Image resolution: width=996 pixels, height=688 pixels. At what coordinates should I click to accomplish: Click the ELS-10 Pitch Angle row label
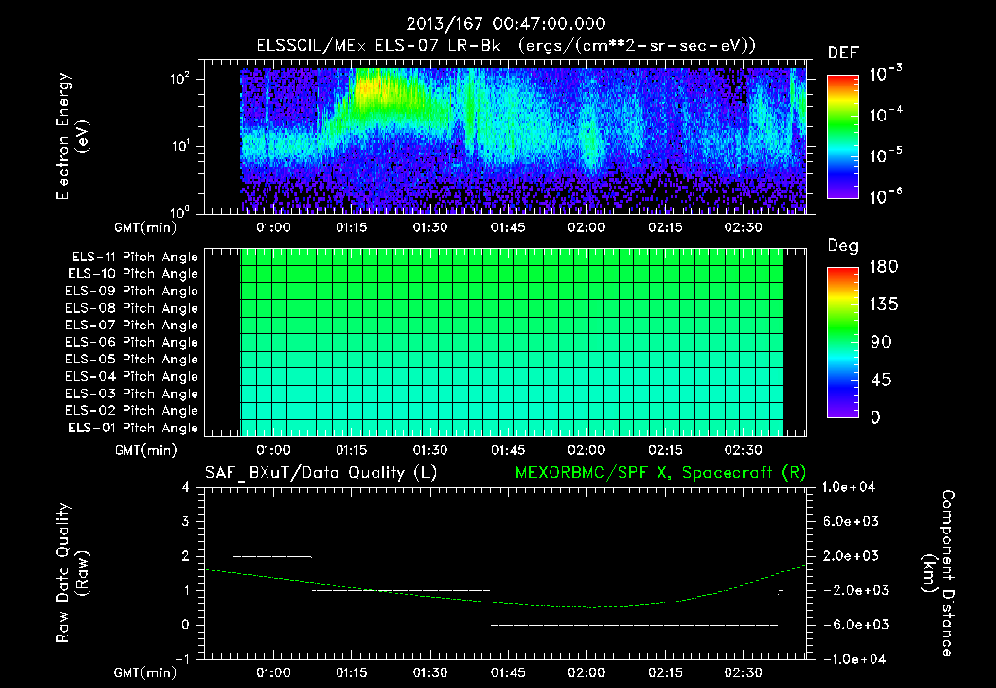coord(132,274)
